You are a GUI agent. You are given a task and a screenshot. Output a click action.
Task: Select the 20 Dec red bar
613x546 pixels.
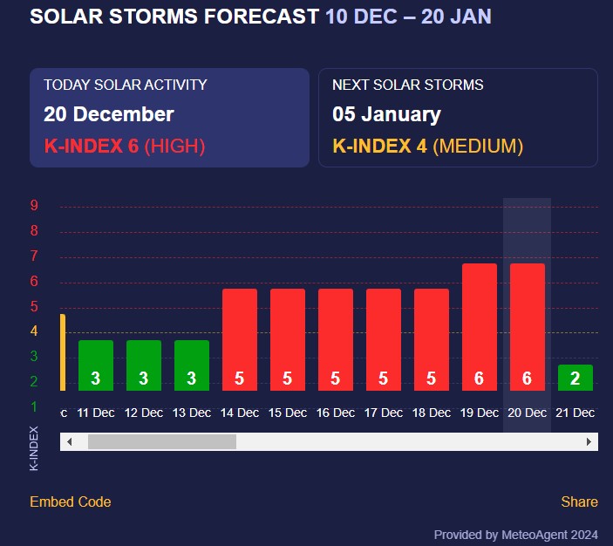click(x=528, y=327)
